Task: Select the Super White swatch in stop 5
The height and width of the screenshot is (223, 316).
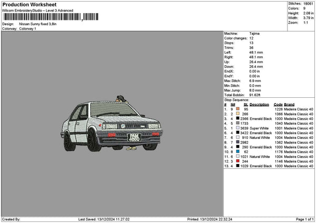Action: [x=239, y=128]
